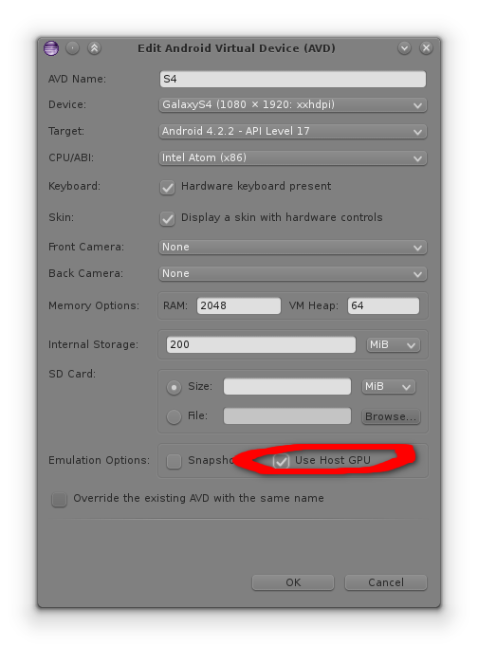Click the down-chevron button in the title bar
The width and height of the screenshot is (478, 645).
(404, 48)
